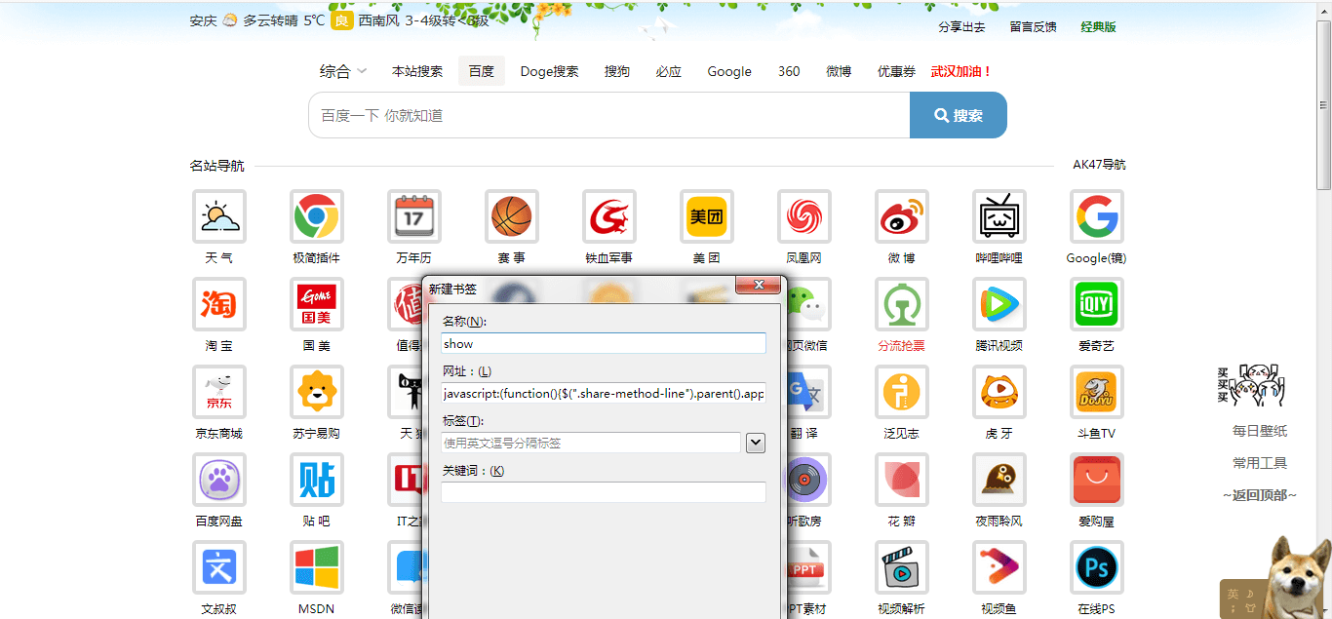The image size is (1332, 619).
Task: Expand the 综合 search category dropdown
Action: pos(343,71)
